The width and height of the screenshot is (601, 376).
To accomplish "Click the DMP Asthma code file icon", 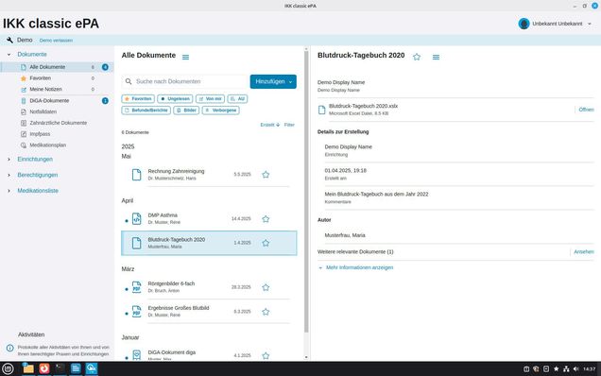I will click(x=136, y=219).
